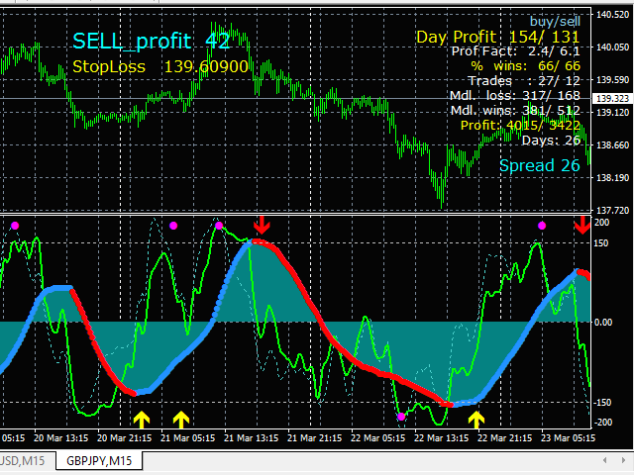
Task: Click the magenta dot near the right red arrow
Action: pos(542,226)
